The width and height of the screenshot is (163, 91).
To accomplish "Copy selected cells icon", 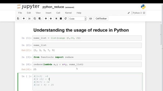I will coord(35,18).
